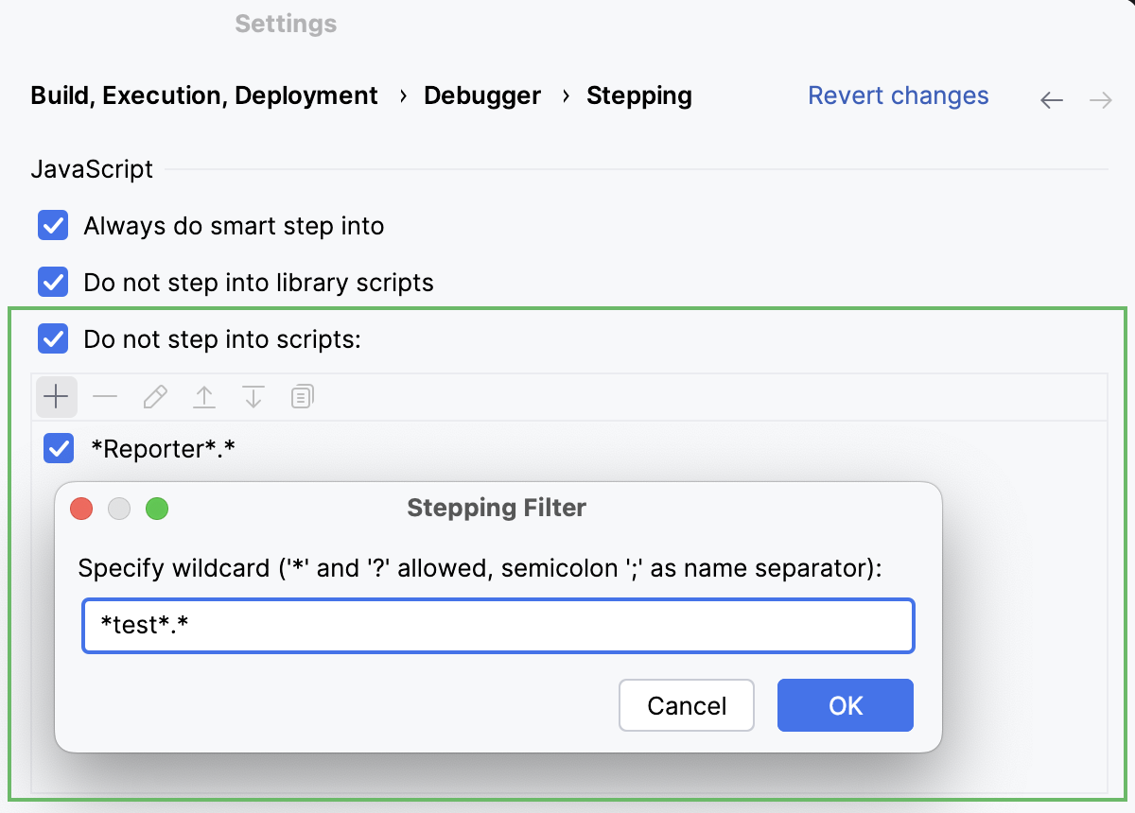Select Build, Execution, Deployment in the breadcrumb

pyautogui.click(x=204, y=95)
